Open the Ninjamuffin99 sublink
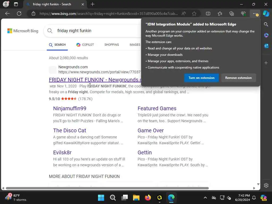Viewport: 272px width, 204px height. (x=70, y=108)
